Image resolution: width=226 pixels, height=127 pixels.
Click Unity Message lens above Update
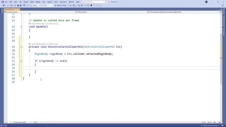[38, 24]
